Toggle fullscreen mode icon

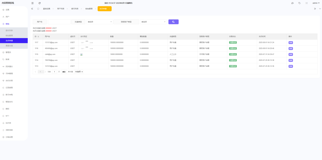[306, 3]
